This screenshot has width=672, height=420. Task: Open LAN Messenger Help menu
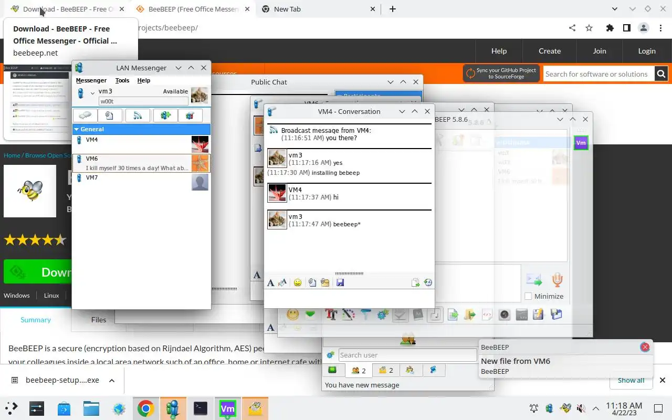coord(144,80)
